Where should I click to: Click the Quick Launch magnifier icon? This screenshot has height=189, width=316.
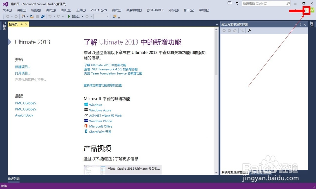tap(288, 3)
